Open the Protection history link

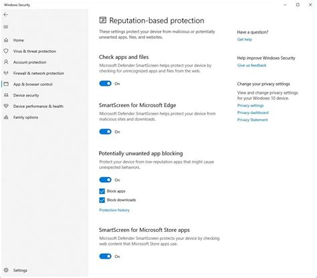114,210
